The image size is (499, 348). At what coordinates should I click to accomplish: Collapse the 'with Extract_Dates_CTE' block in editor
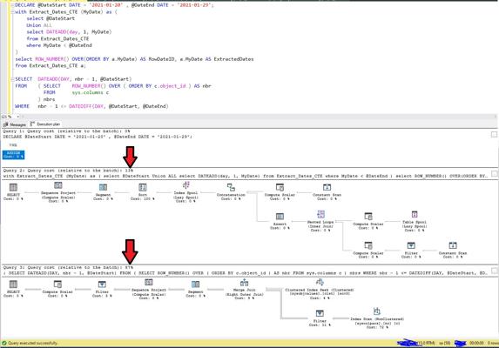12,12
